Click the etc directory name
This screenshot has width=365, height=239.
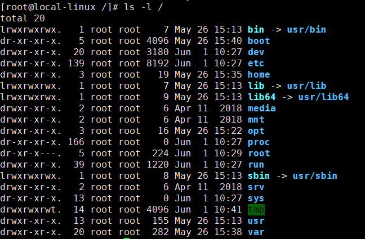coord(256,63)
